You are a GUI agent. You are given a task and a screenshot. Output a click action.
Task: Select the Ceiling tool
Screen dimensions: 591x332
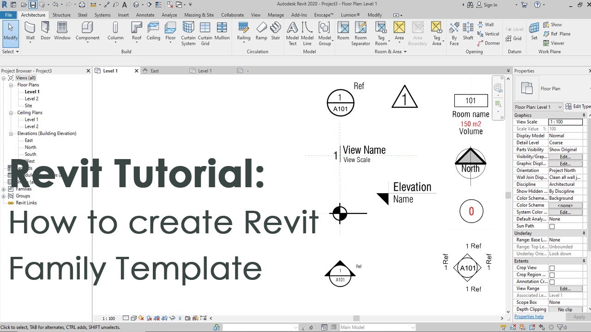click(153, 32)
